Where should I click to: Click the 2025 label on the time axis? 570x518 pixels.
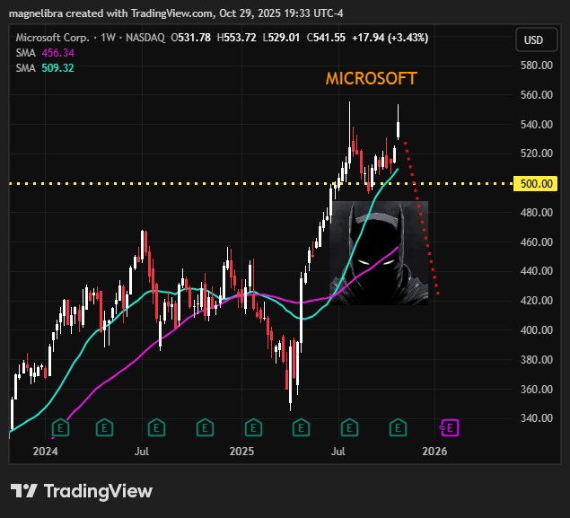coord(241,452)
